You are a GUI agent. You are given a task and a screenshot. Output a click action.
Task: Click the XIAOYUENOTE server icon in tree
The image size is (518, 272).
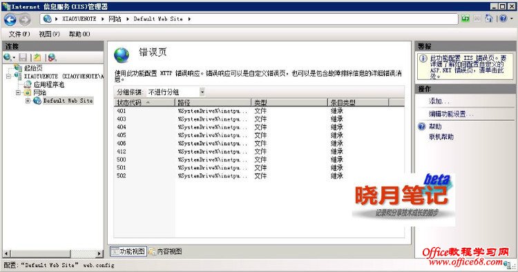(18, 76)
